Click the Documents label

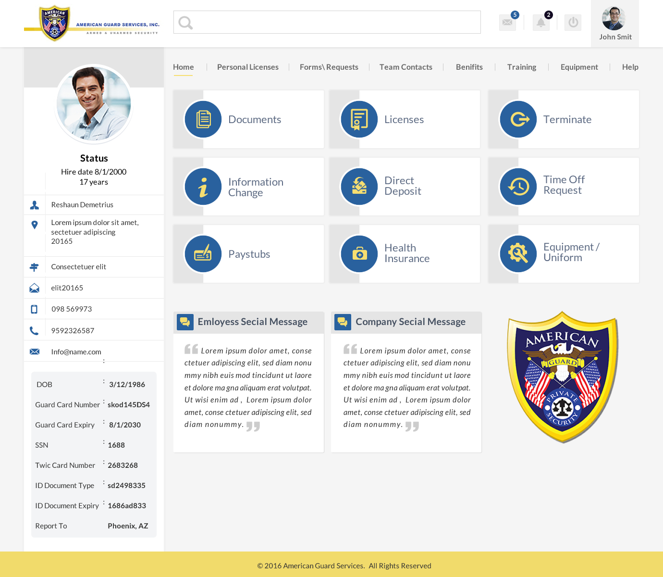(255, 120)
